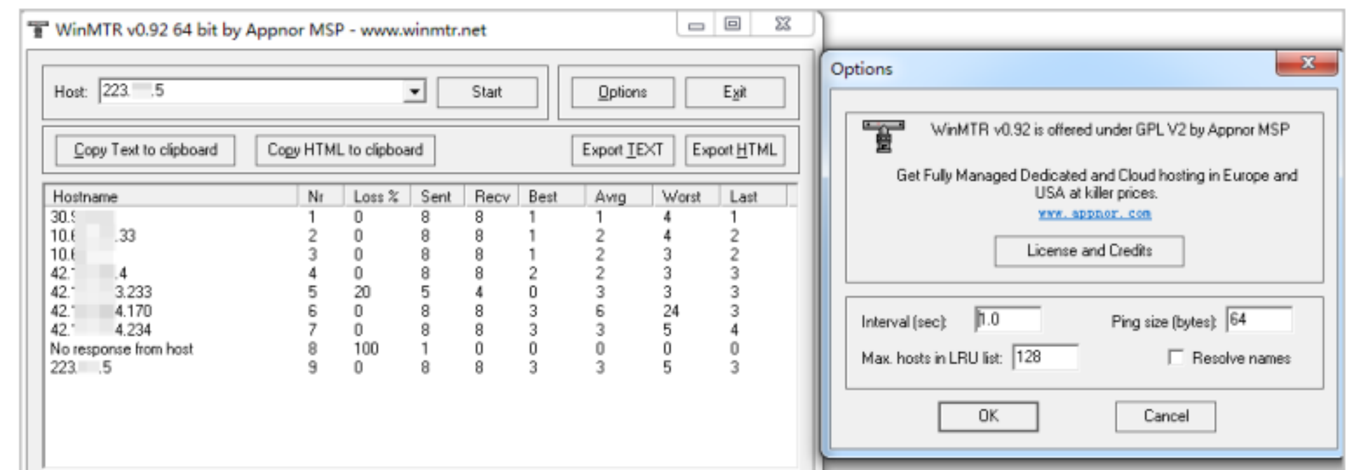Enable the Resolve names checkbox
This screenshot has height=470, width=1347.
(1175, 358)
